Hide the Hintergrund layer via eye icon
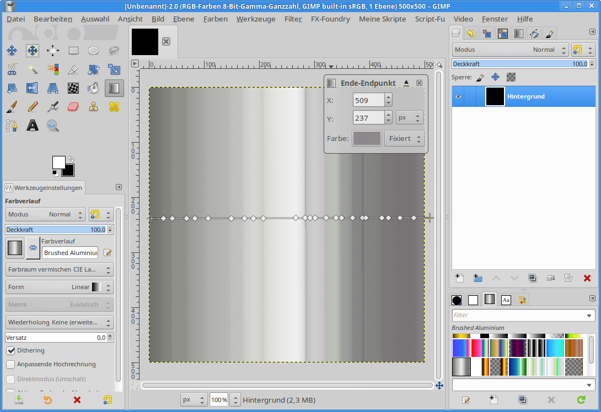Viewport: 601px width, 412px height. [x=458, y=96]
